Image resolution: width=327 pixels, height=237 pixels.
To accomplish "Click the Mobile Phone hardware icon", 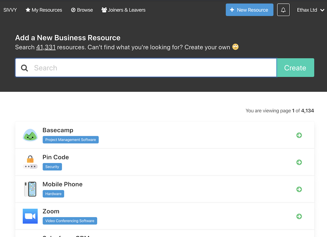I will [30, 189].
